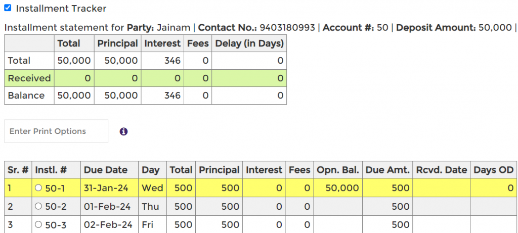This screenshot has height=233, width=518.
Task: Click the Days OD column header
Action: pyautogui.click(x=494, y=170)
